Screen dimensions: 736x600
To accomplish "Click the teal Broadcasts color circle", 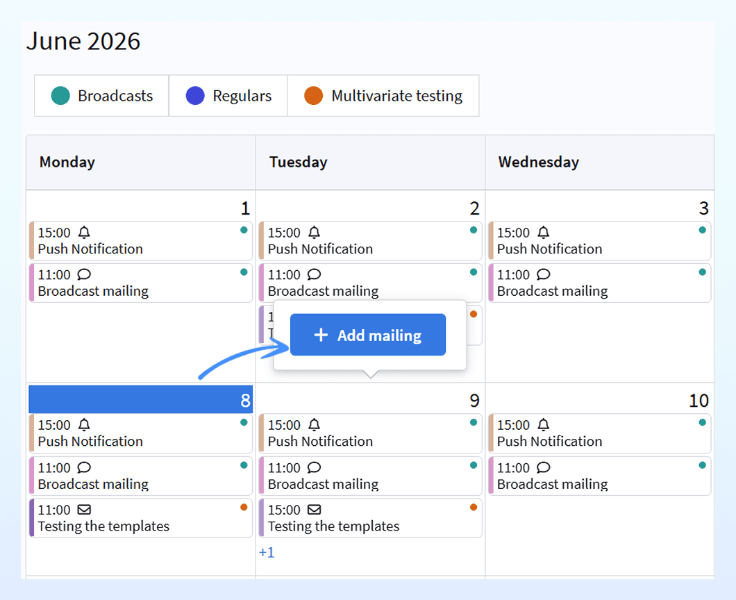I will click(60, 96).
